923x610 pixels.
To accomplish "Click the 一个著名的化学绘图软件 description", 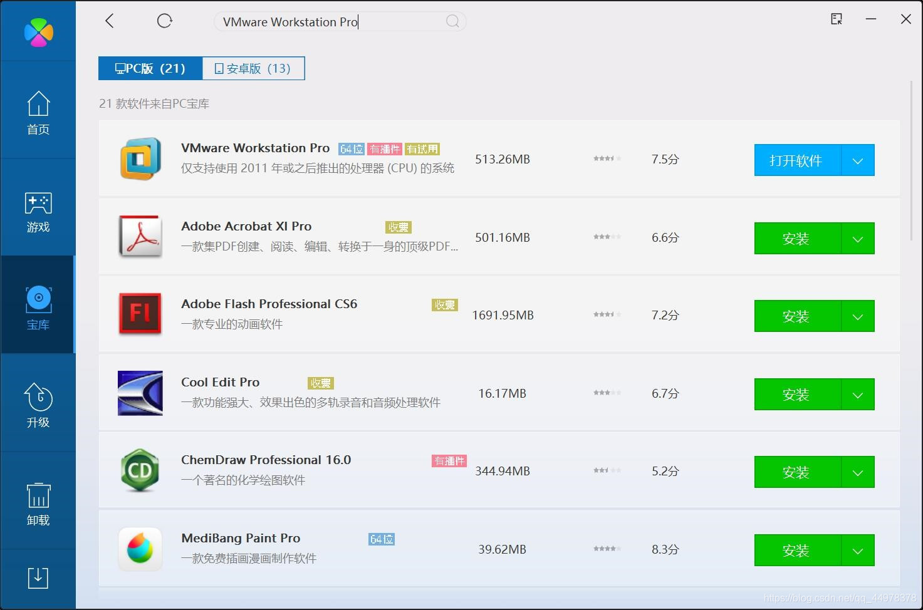I will point(243,480).
